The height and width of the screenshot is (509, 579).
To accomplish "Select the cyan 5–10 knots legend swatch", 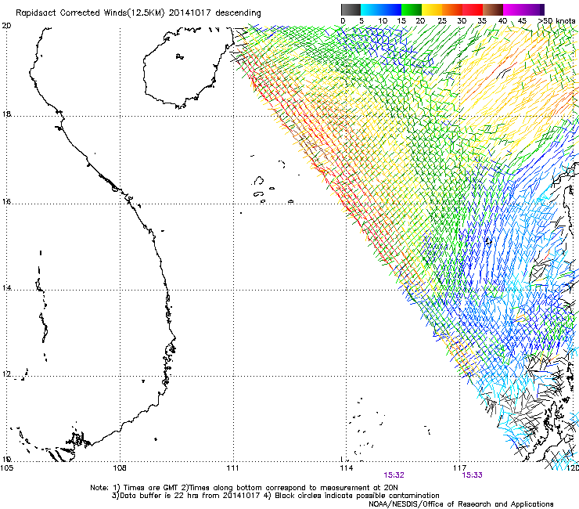I will tap(371, 9).
